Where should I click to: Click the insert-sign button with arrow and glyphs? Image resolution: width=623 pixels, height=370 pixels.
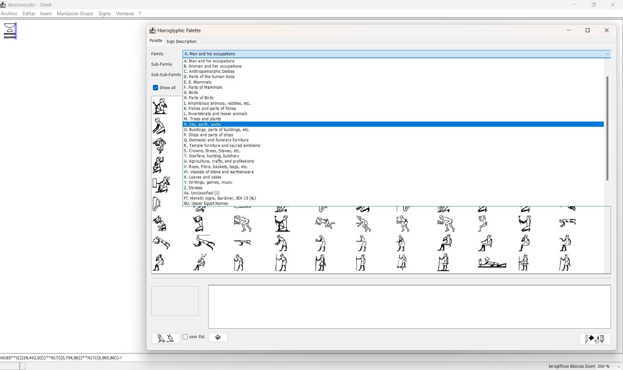tap(595, 339)
